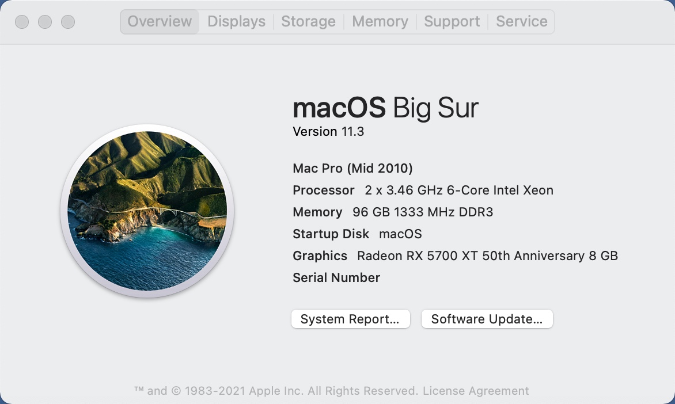This screenshot has width=675, height=404.
Task: Click the Version 11.3 text
Action: pos(328,132)
